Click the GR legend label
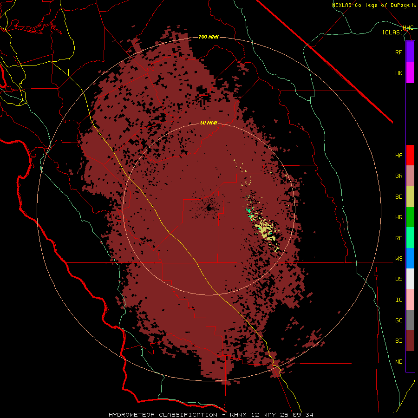Viewport: 418px width, 418px height. (x=398, y=176)
